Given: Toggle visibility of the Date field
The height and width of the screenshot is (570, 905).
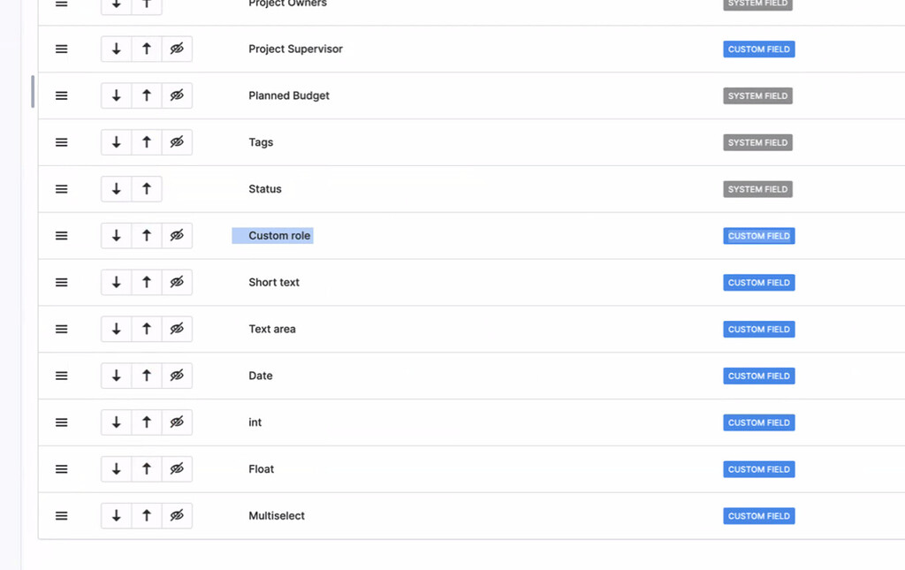Looking at the screenshot, I should click(177, 375).
